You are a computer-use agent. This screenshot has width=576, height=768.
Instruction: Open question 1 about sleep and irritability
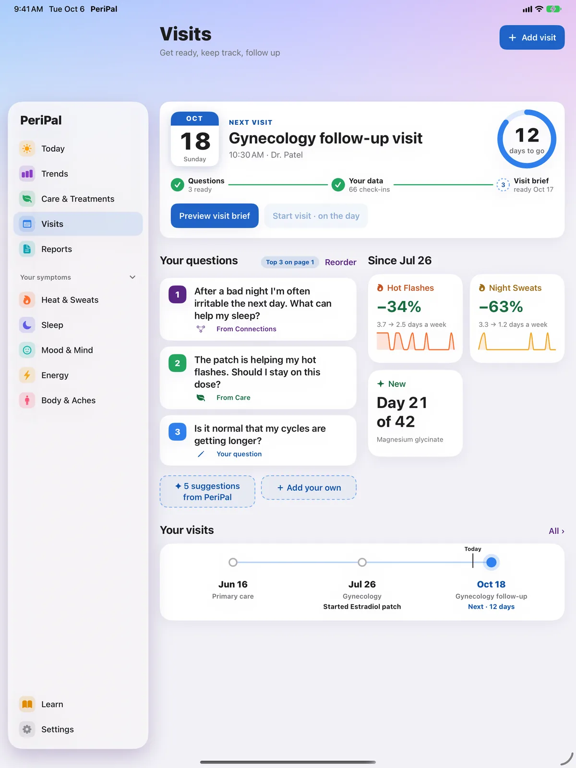pyautogui.click(x=258, y=309)
